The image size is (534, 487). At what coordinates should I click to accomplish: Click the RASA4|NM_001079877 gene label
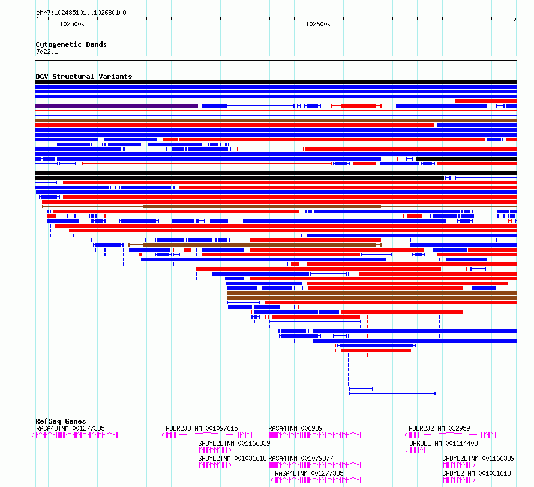(301, 458)
